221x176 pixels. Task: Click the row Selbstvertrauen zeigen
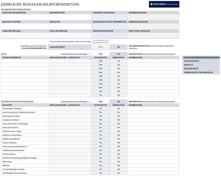coord(90,131)
